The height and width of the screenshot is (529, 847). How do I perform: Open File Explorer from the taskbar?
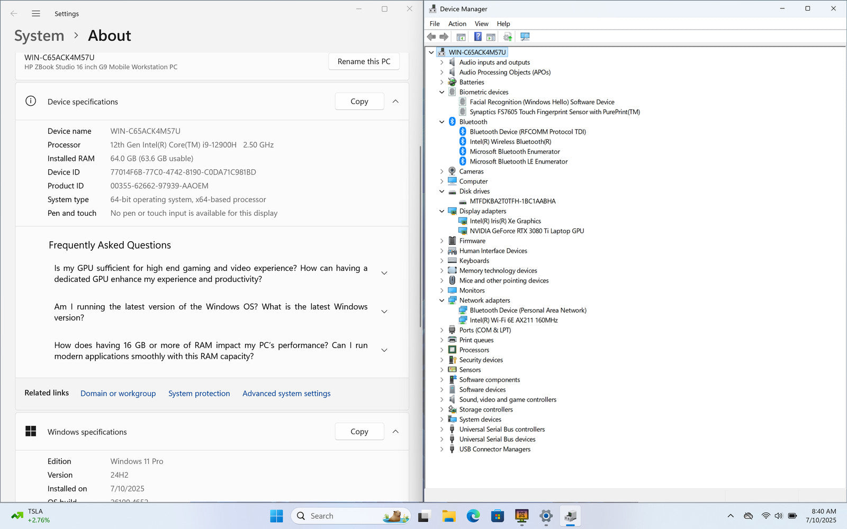pyautogui.click(x=448, y=516)
